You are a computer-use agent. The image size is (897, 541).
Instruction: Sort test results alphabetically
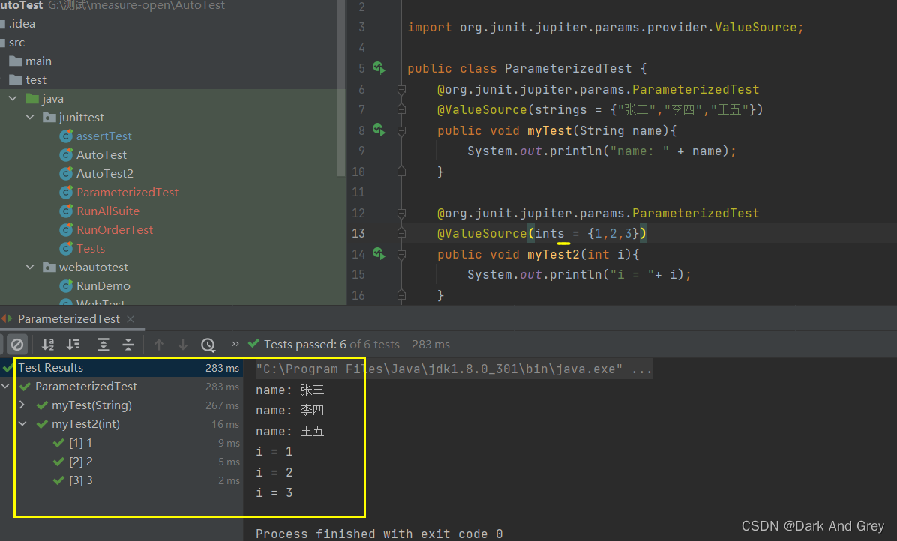point(48,345)
